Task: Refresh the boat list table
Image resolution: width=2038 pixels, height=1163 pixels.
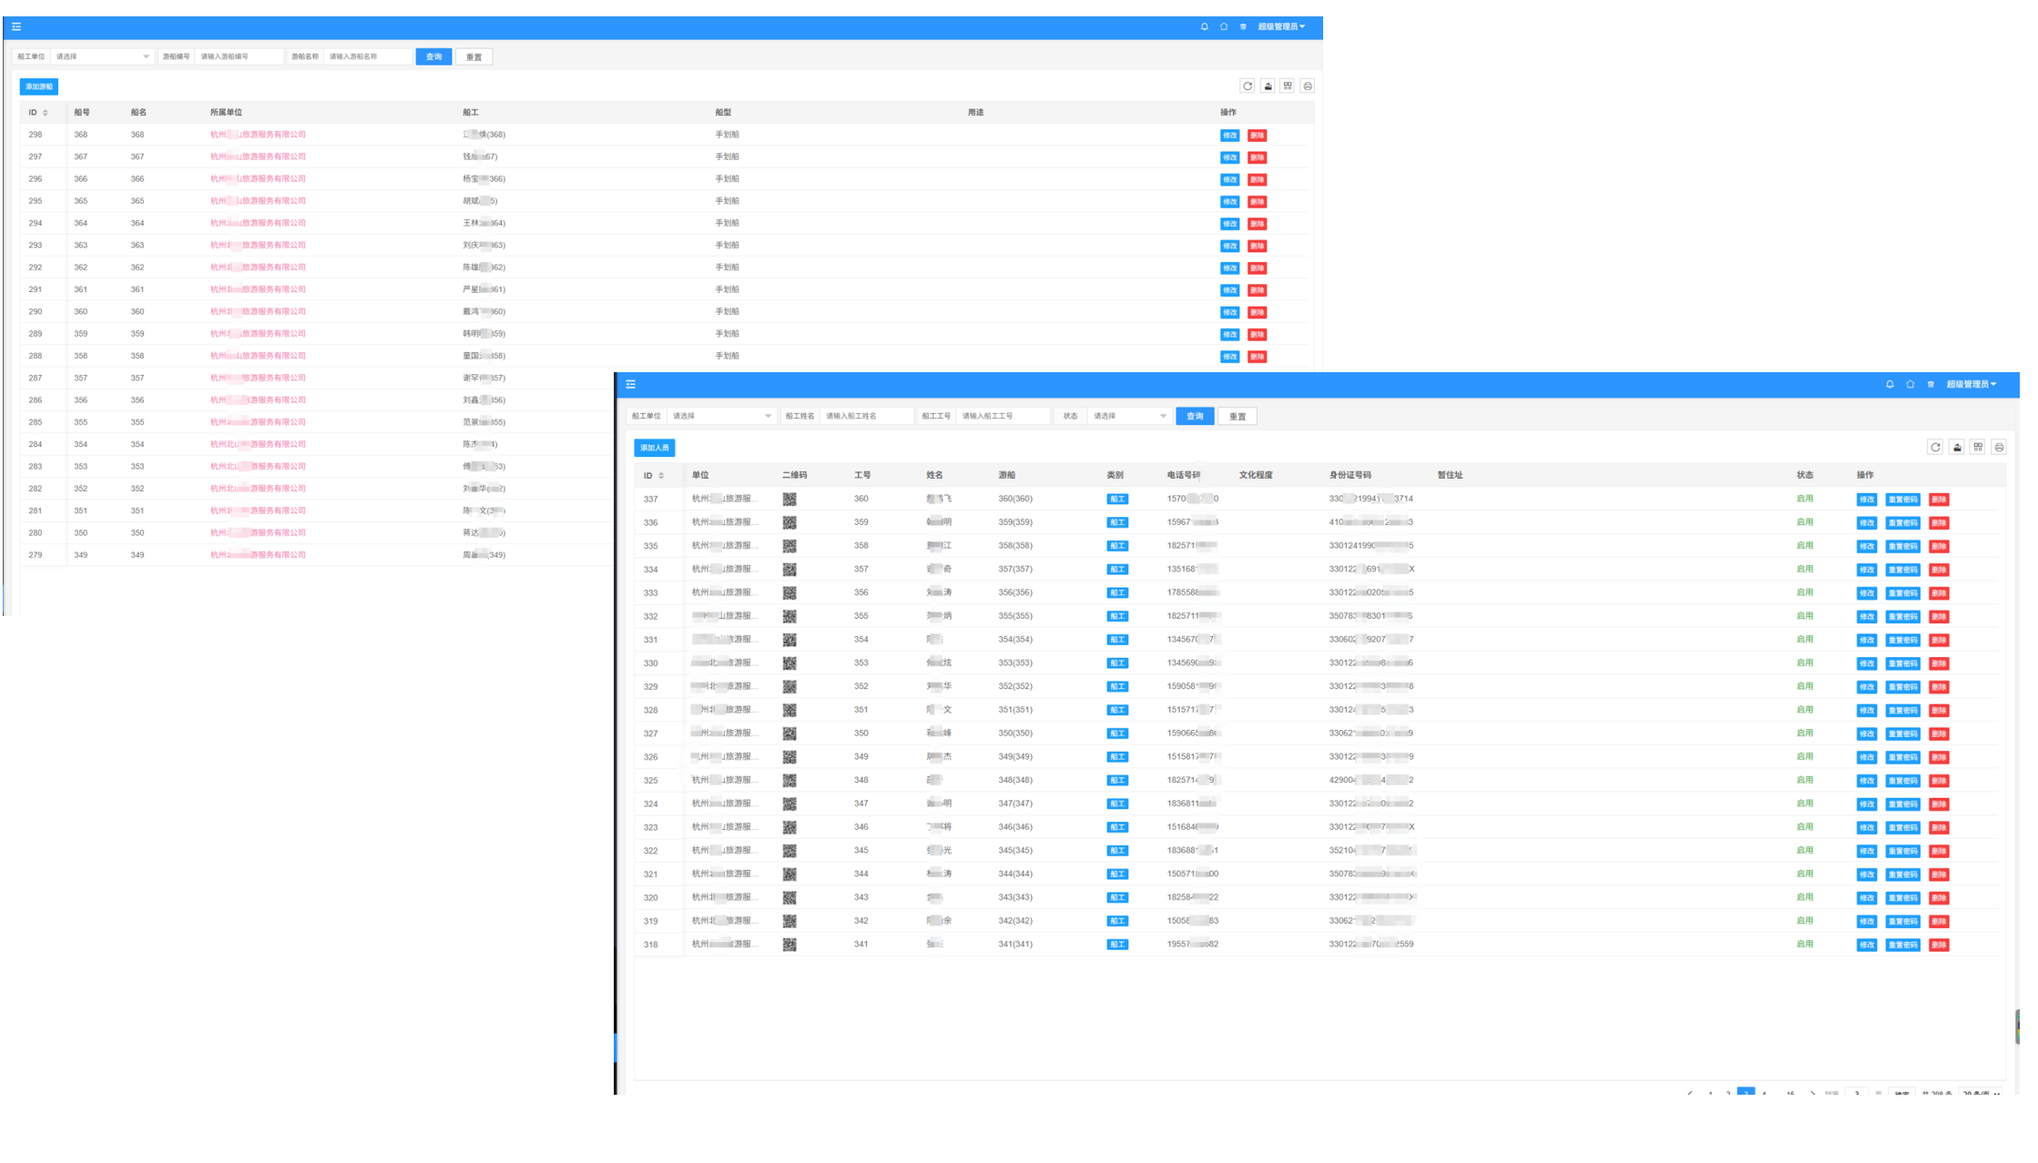Action: [x=1248, y=86]
